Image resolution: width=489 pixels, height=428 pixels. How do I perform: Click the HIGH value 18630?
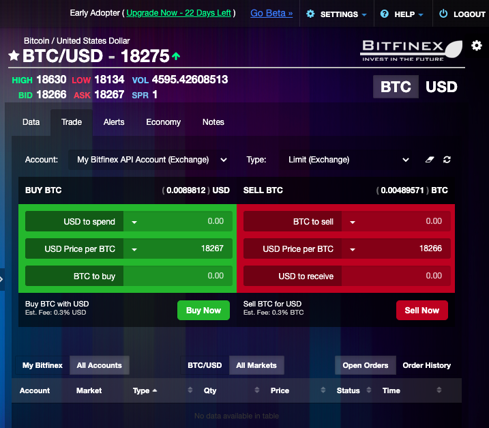point(51,80)
